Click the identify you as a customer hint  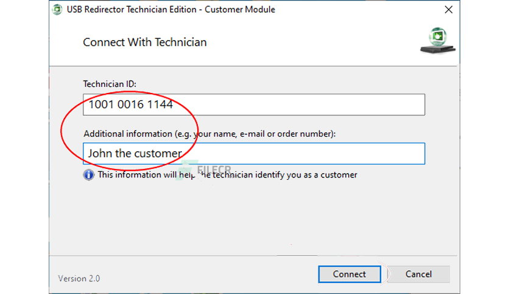pos(228,175)
